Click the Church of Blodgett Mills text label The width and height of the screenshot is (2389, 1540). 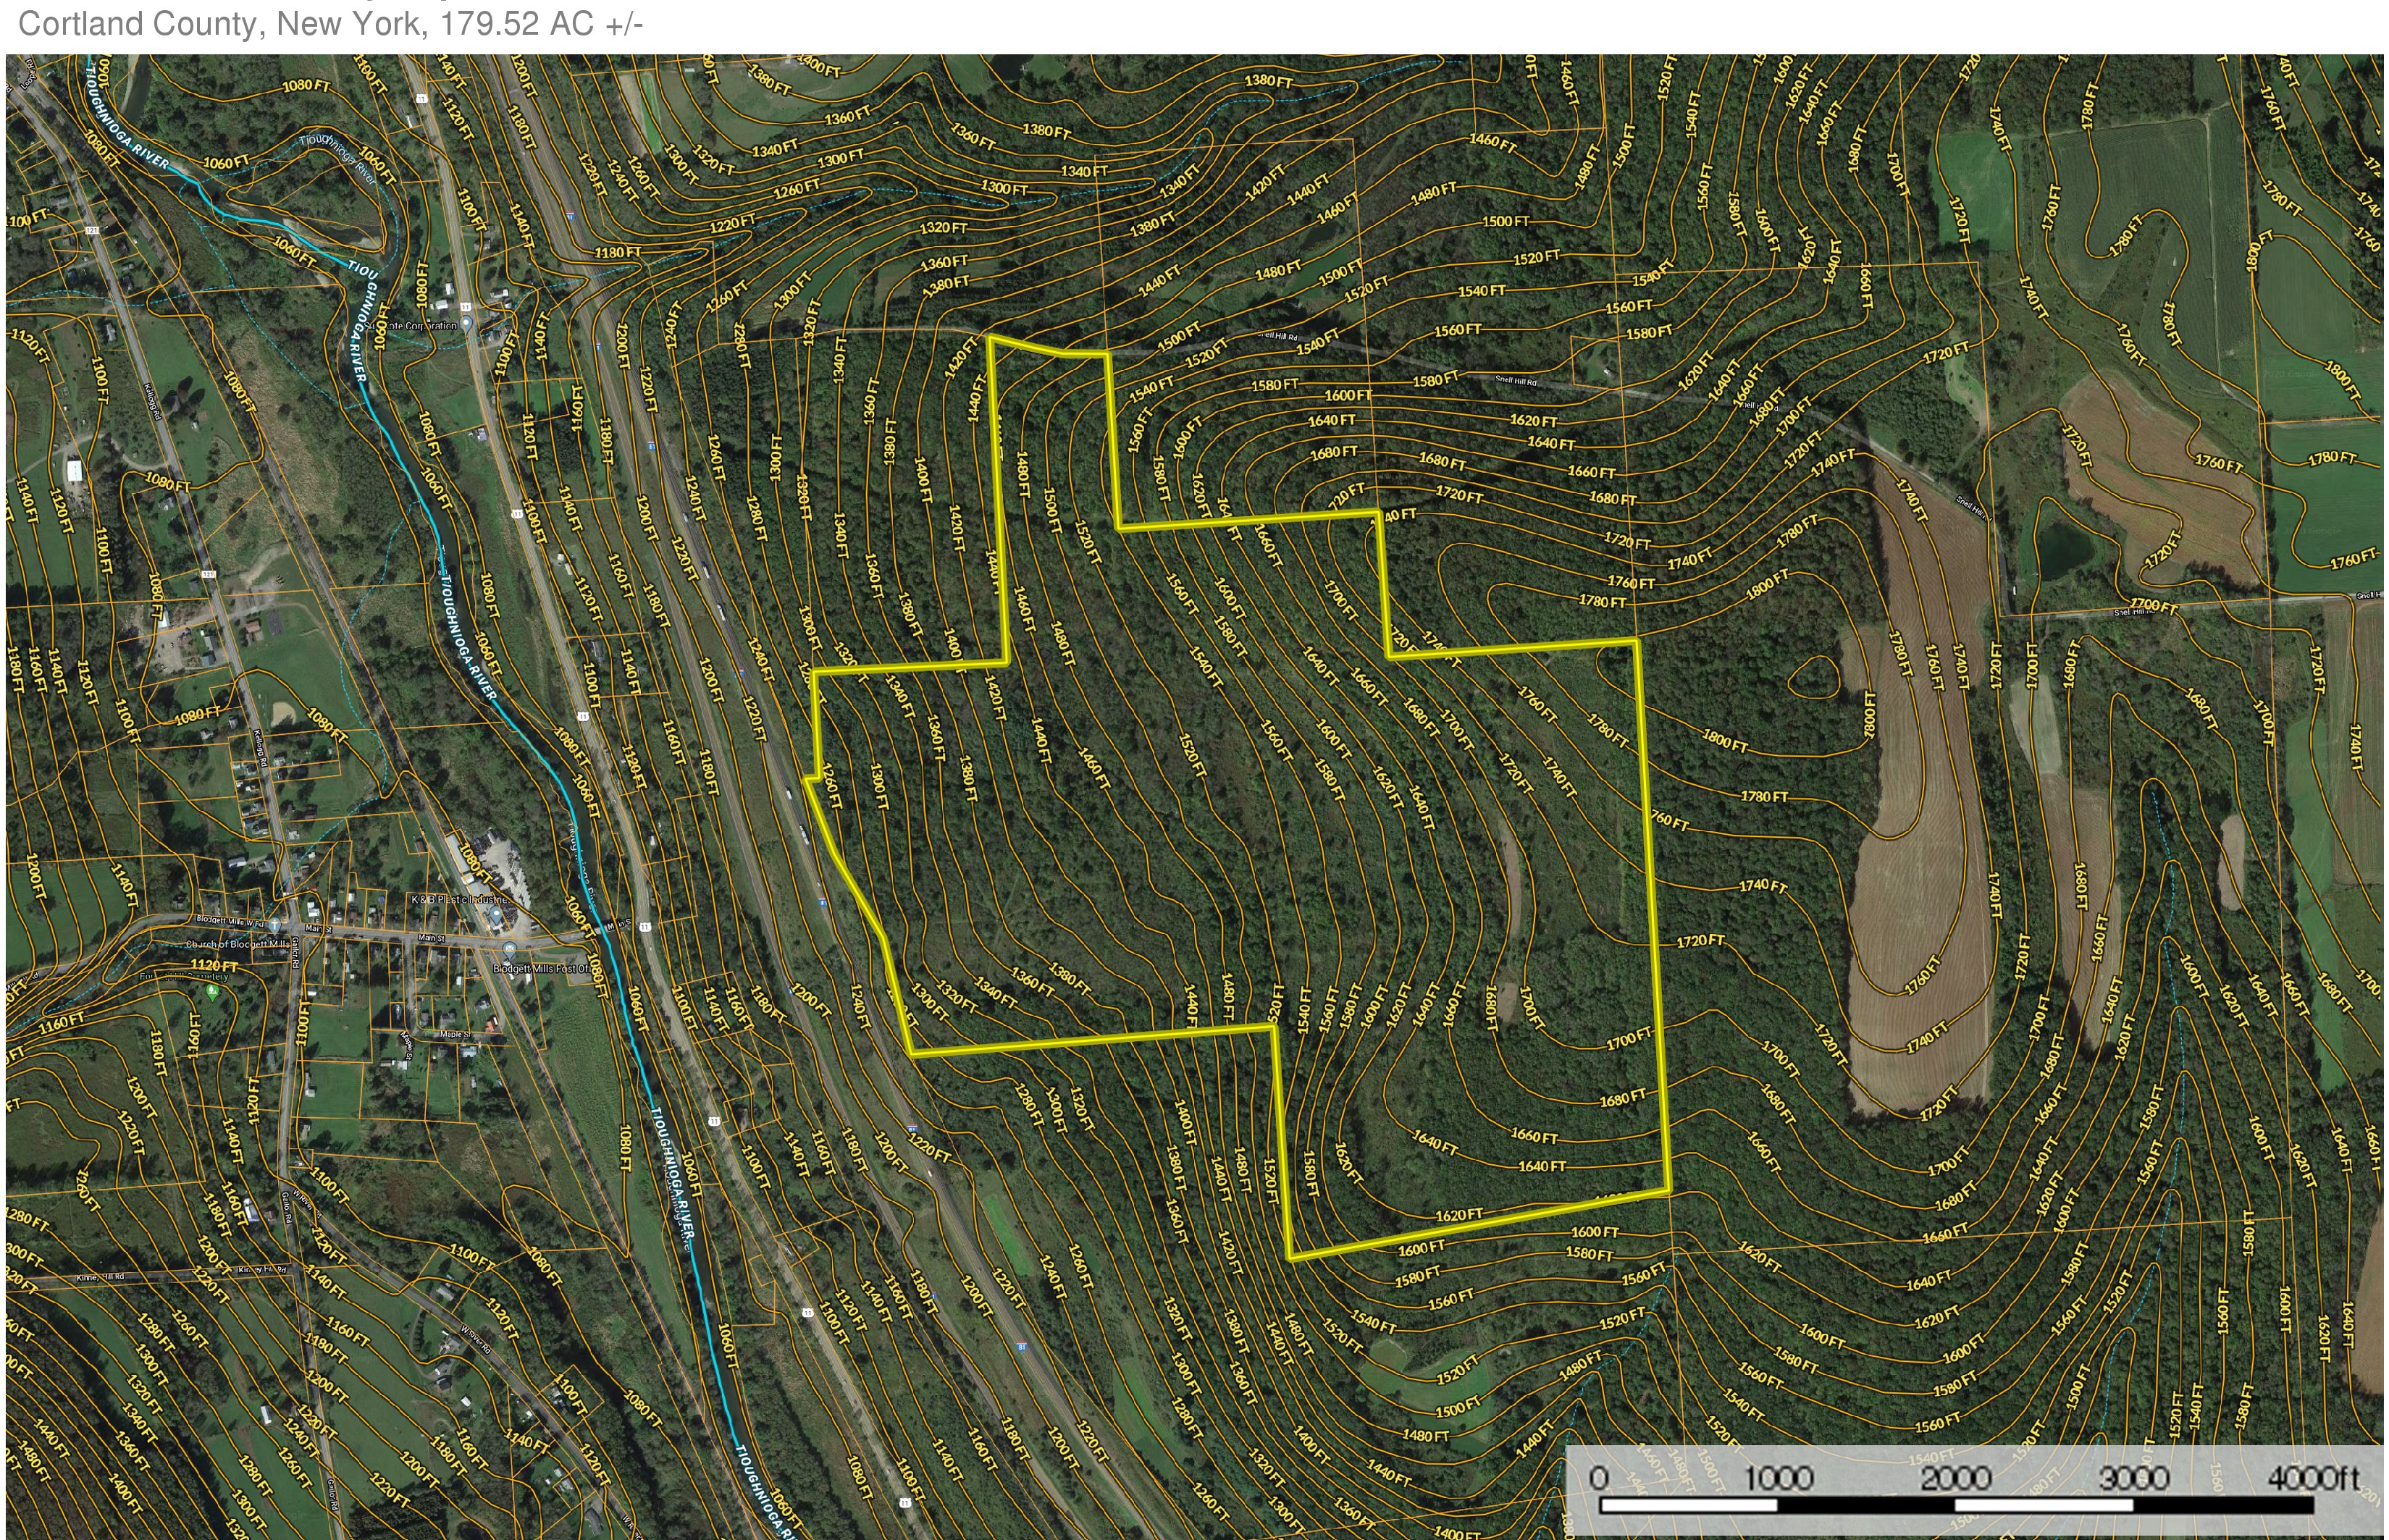pos(237,945)
